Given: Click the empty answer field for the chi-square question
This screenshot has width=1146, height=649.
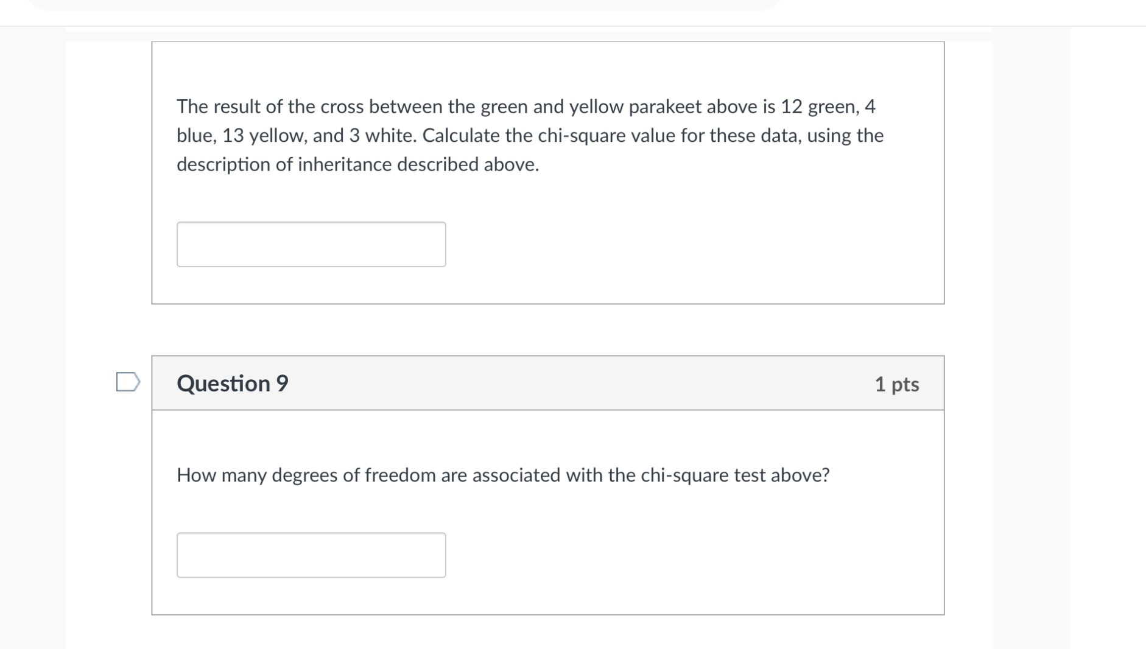Looking at the screenshot, I should click(311, 244).
